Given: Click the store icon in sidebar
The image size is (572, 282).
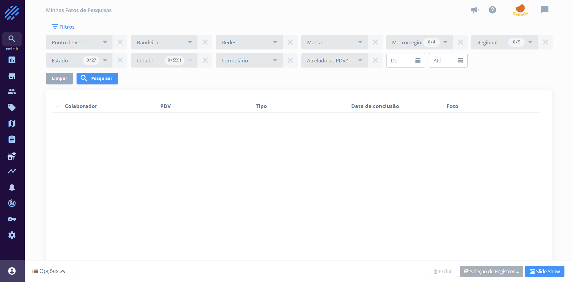Looking at the screenshot, I should [12, 76].
